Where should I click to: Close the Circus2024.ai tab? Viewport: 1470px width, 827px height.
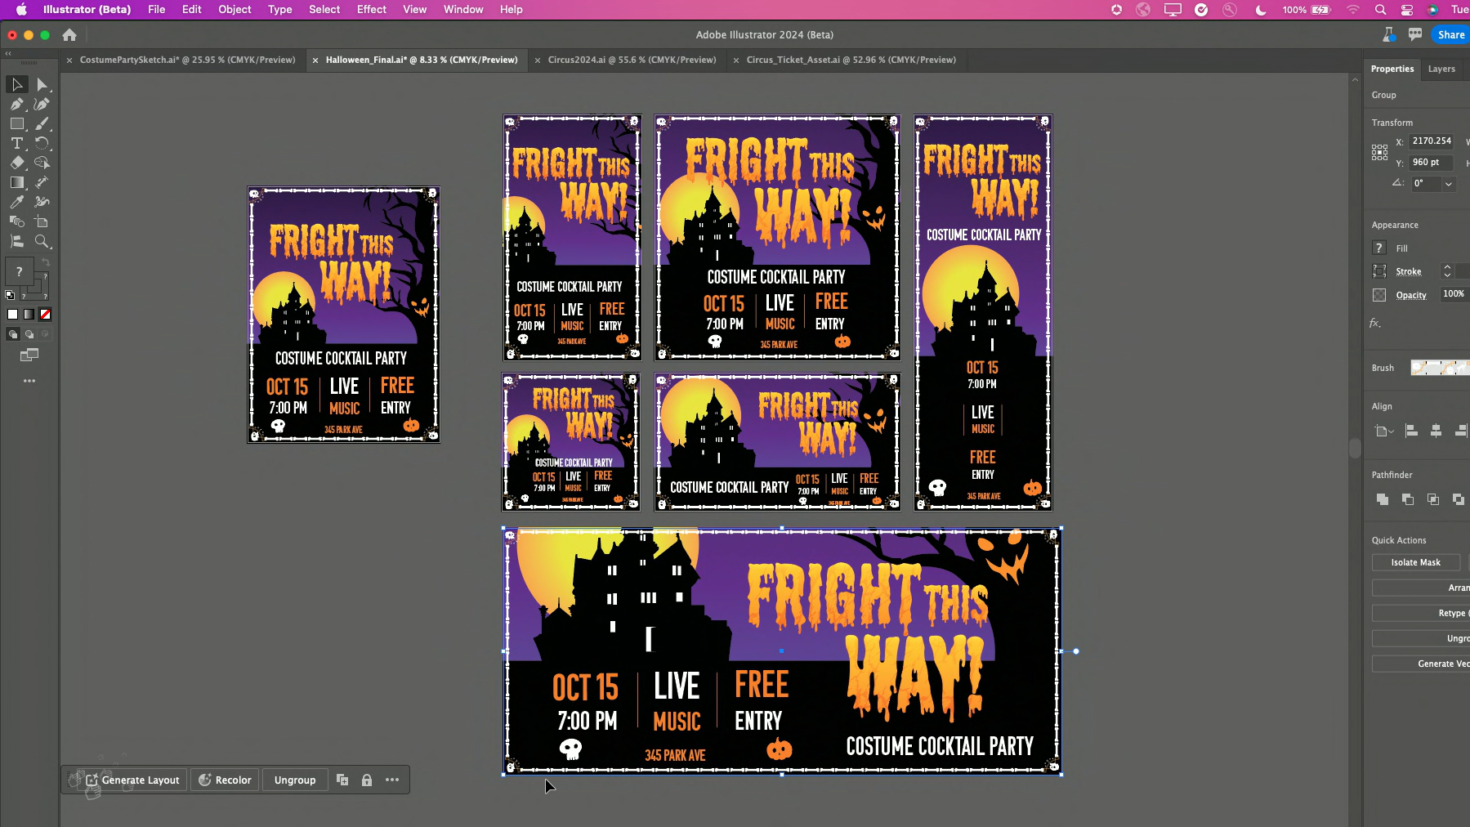click(x=537, y=60)
